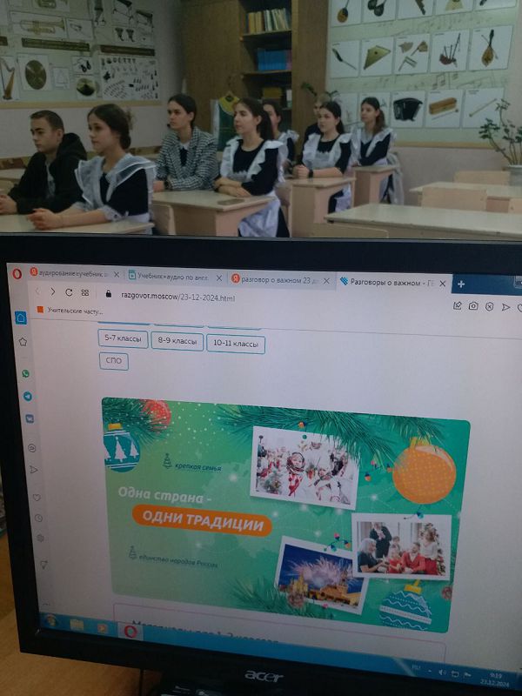This screenshot has height=696, width=522.
Task: Click the padlock site security icon
Action: tap(108, 294)
